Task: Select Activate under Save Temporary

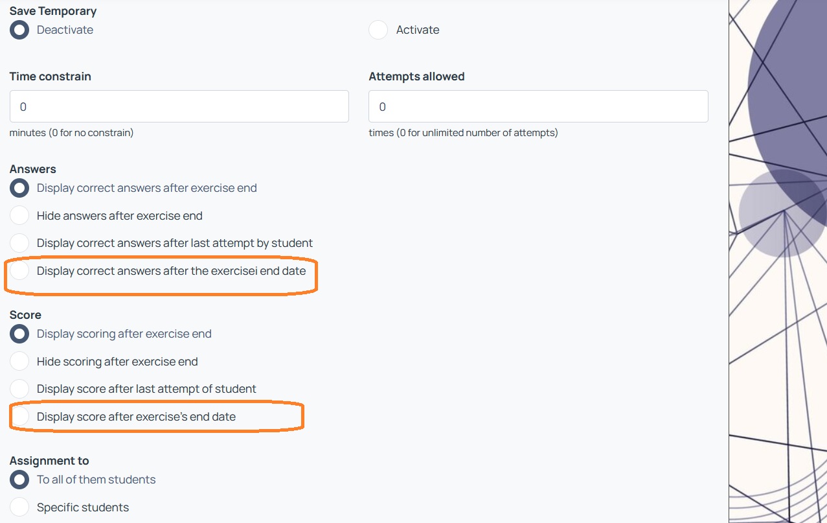Action: [x=378, y=30]
